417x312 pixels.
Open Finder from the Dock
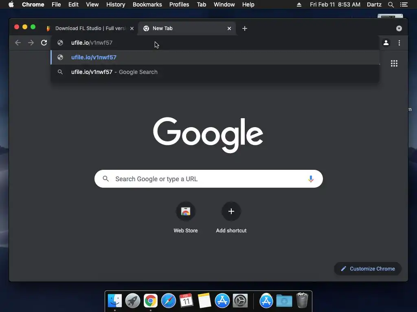click(x=115, y=301)
